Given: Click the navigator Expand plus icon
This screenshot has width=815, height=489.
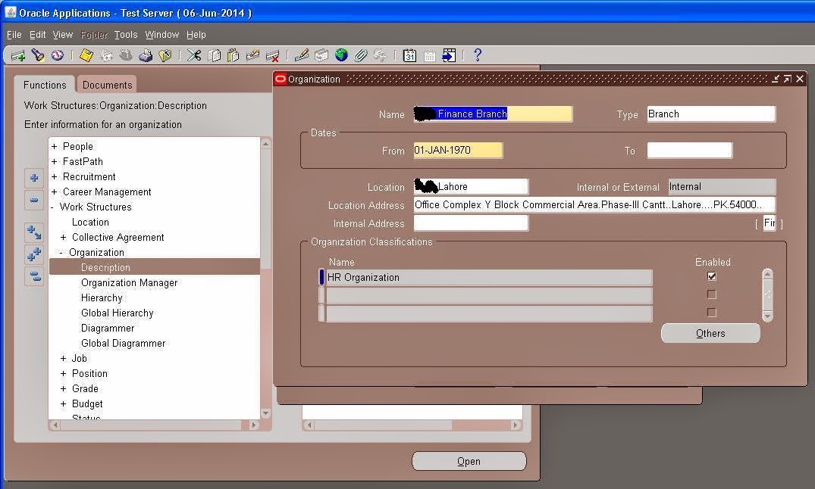Looking at the screenshot, I should pos(34,178).
